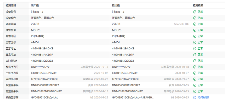Click the 整机序列号 row label
This screenshot has width=225, height=99.
coord(12,67)
